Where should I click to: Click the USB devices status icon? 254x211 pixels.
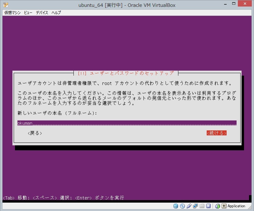189,206
